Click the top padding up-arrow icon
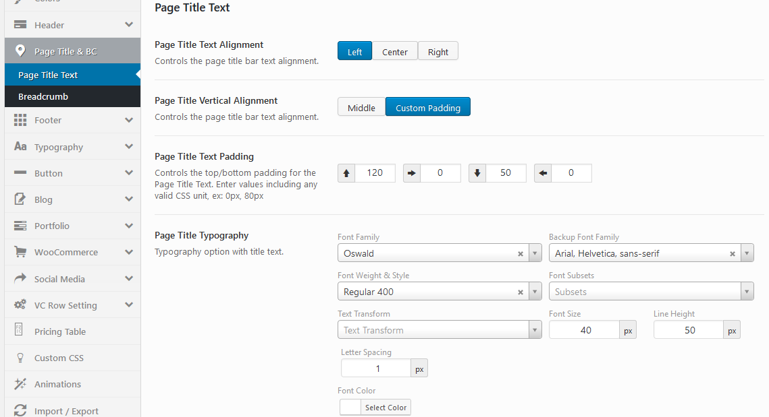 (x=346, y=172)
